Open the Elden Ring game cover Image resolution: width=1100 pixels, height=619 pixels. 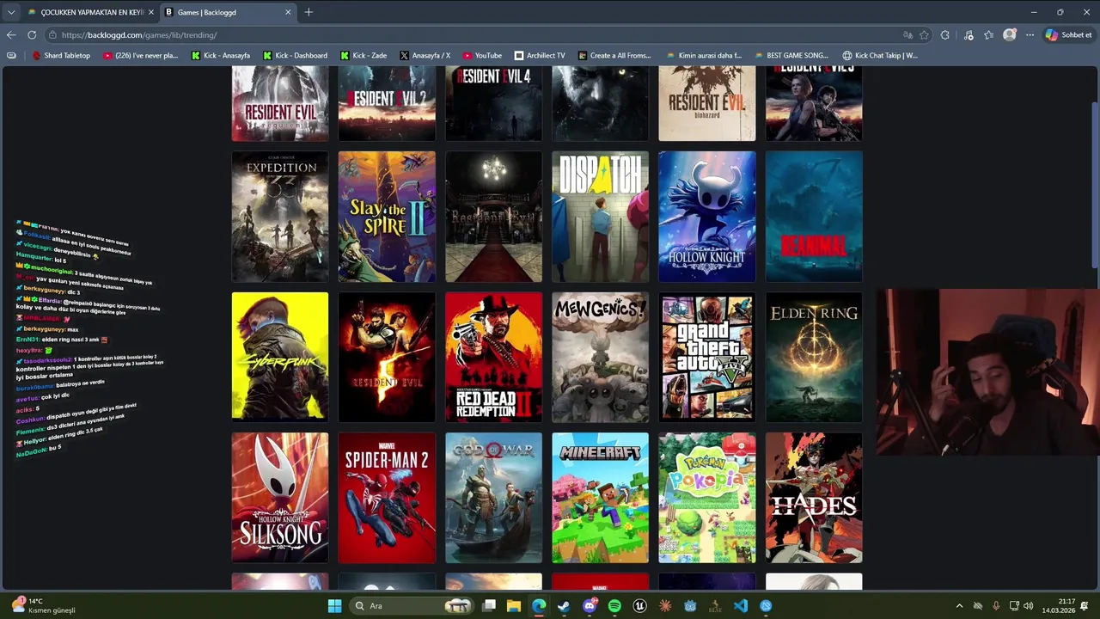[814, 357]
